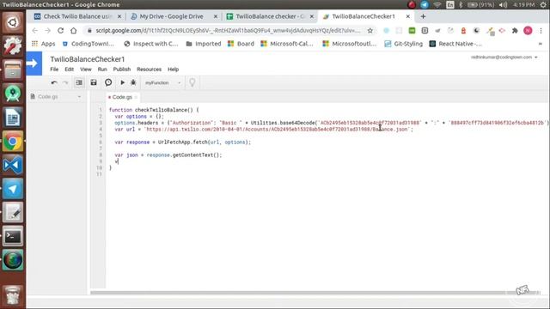Image resolution: width=550 pixels, height=309 pixels.
Task: Open Ubuntu dash search button
Action: 13,22
